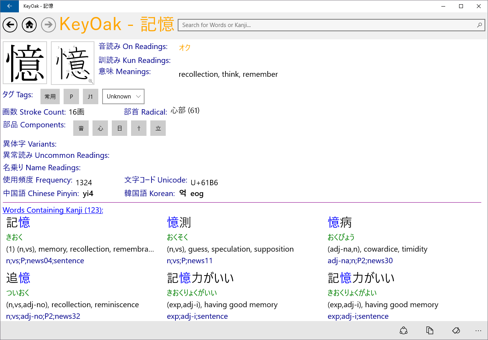Click tags n;vs;adj-no;P2;news32
This screenshot has width=488, height=340.
(x=43, y=316)
